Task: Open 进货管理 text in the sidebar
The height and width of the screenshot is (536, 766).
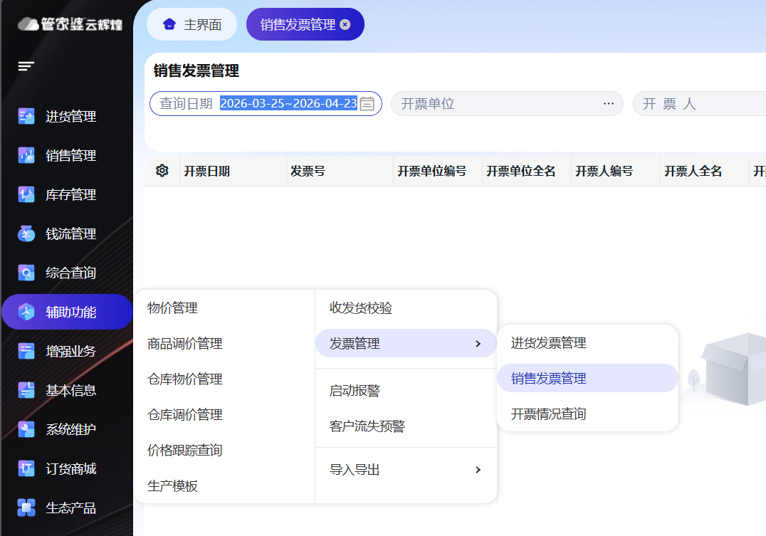Action: point(71,116)
